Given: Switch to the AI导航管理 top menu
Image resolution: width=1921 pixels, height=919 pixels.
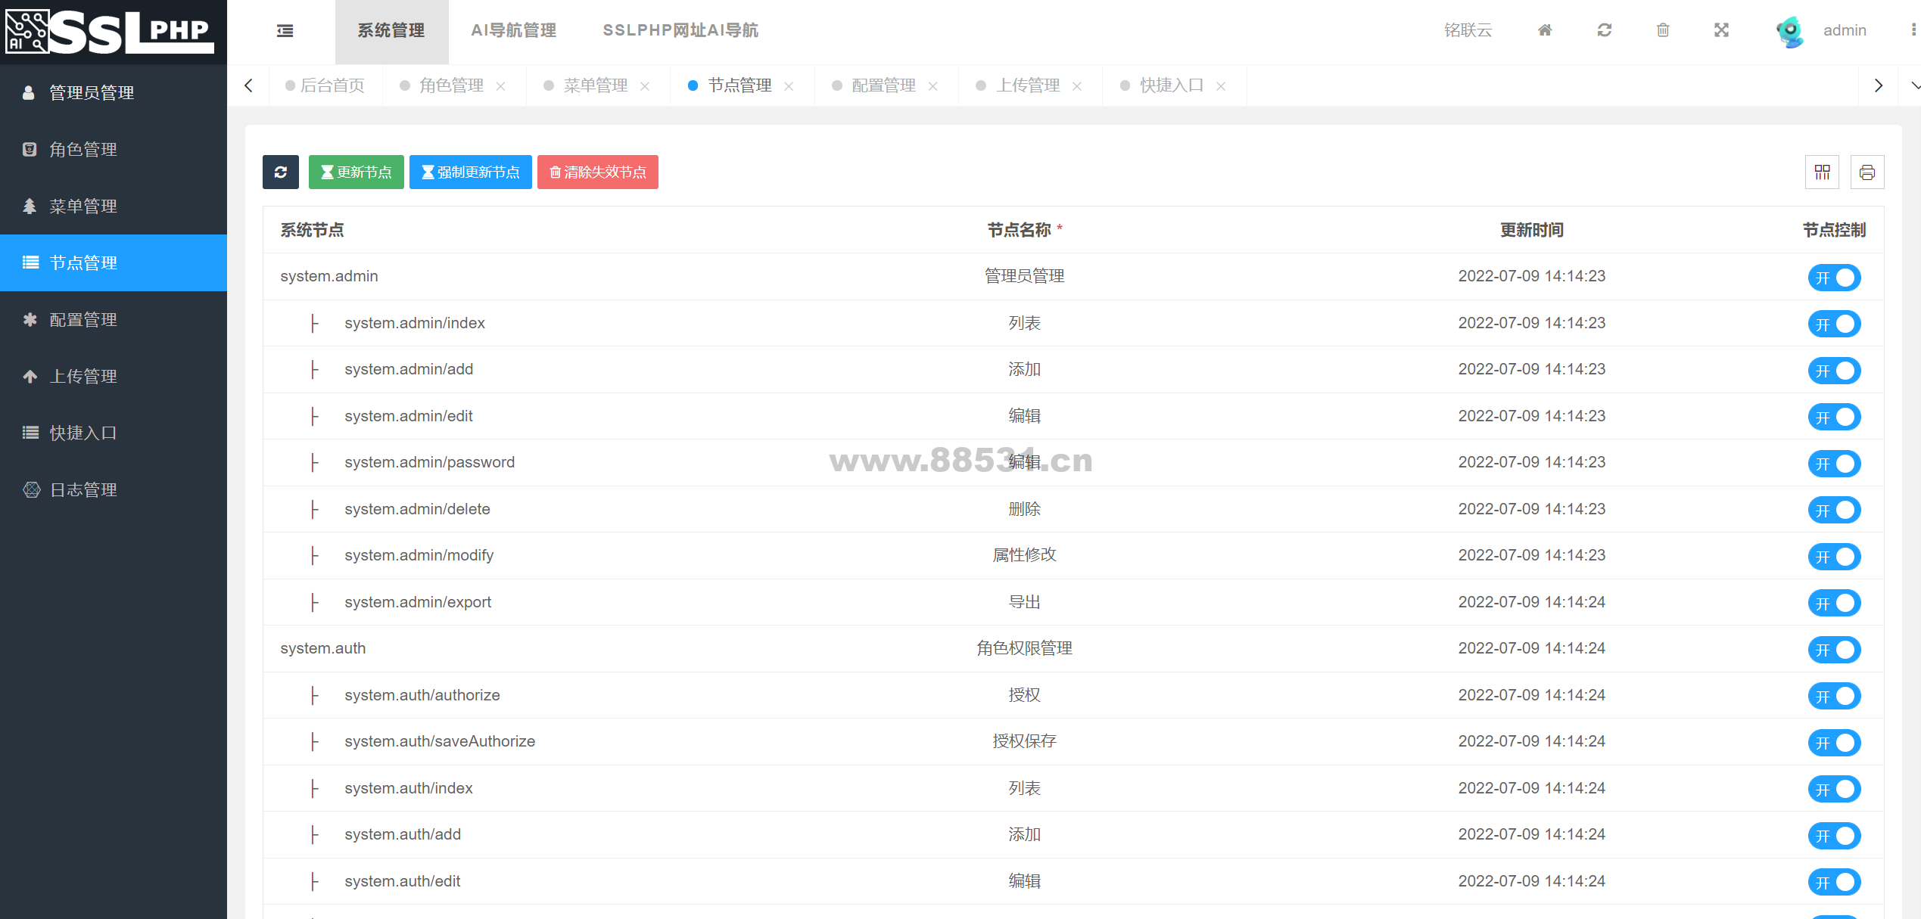Looking at the screenshot, I should pyautogui.click(x=513, y=30).
